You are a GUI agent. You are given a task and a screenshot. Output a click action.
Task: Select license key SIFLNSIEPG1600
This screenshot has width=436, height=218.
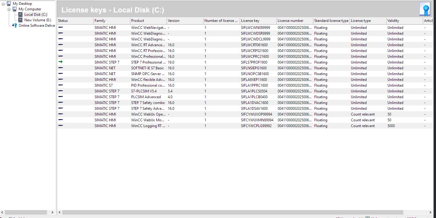pos(254,68)
